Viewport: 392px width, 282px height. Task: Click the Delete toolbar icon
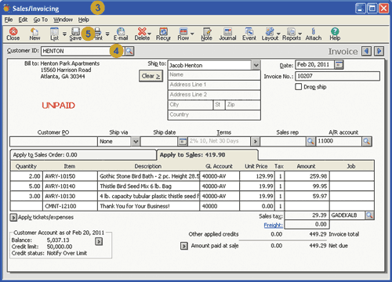click(142, 34)
